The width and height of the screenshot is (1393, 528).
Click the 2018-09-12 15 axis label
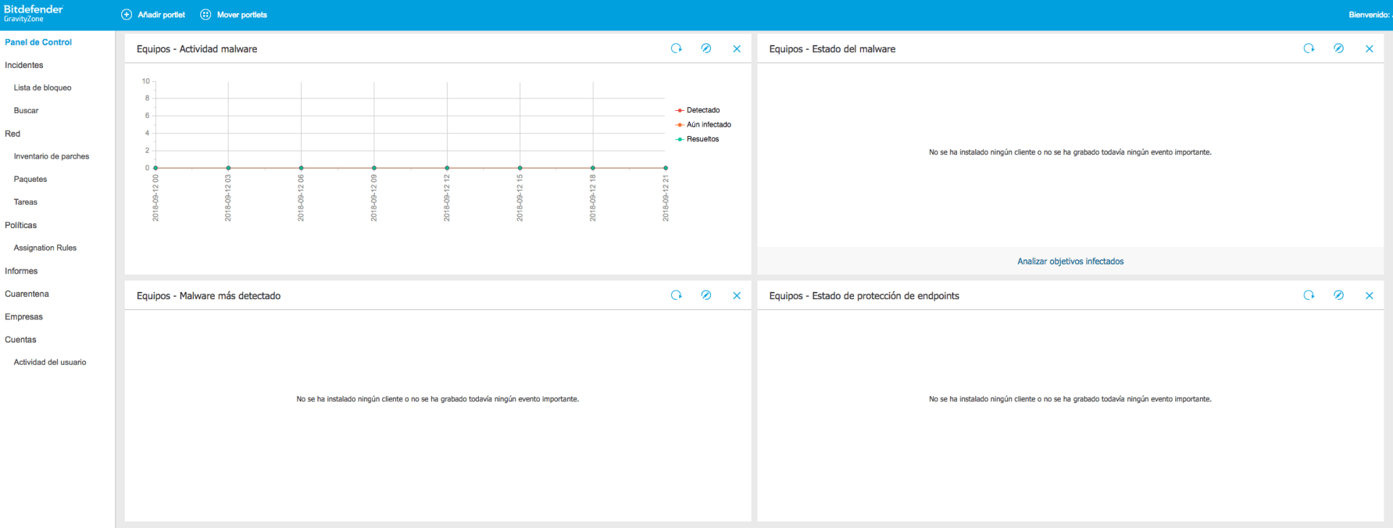tap(519, 198)
